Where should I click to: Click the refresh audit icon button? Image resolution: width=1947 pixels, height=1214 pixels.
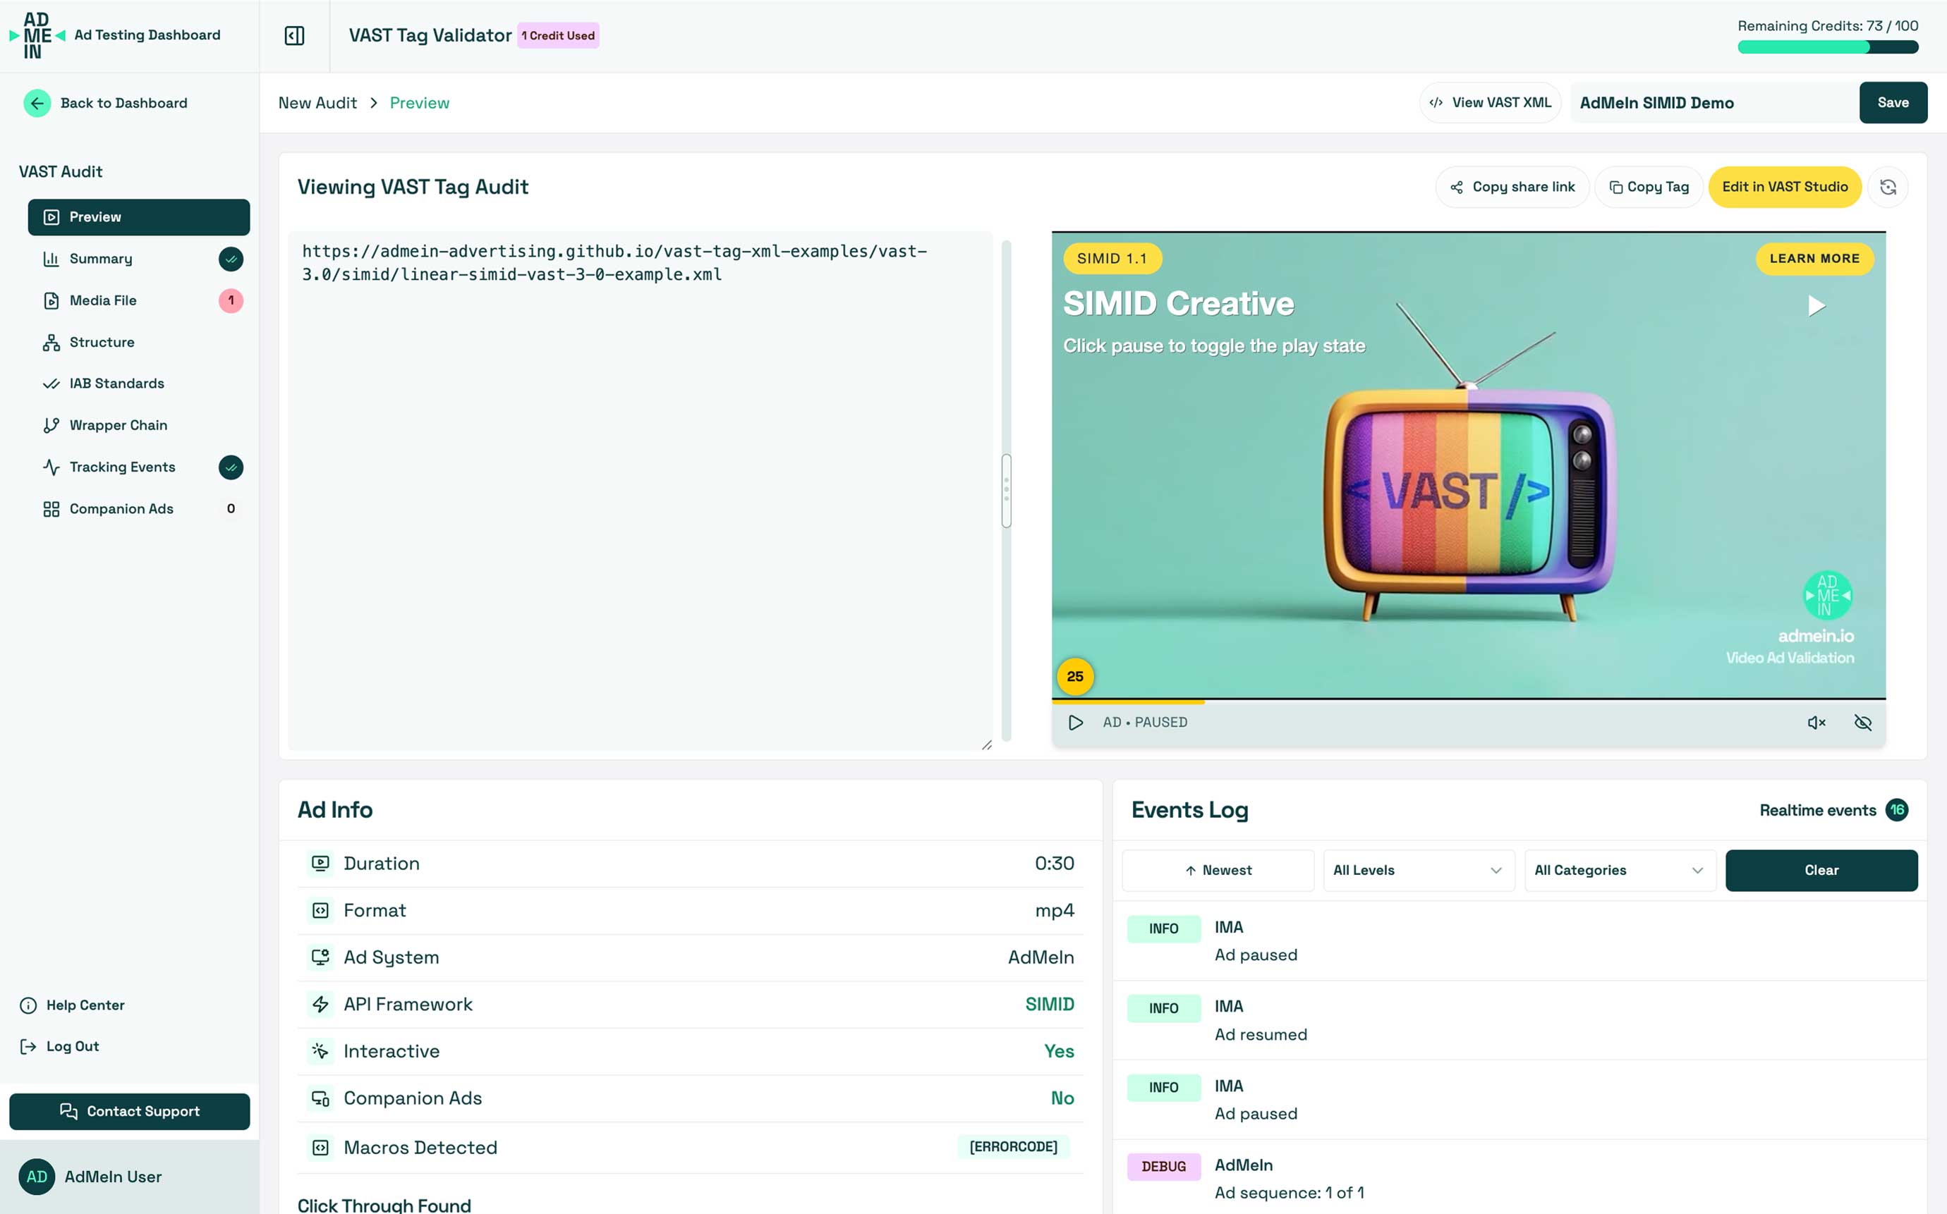1888,187
